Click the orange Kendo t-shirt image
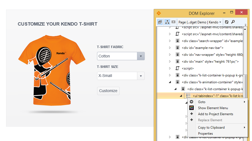This screenshot has height=141, width=252. tap(52, 70)
